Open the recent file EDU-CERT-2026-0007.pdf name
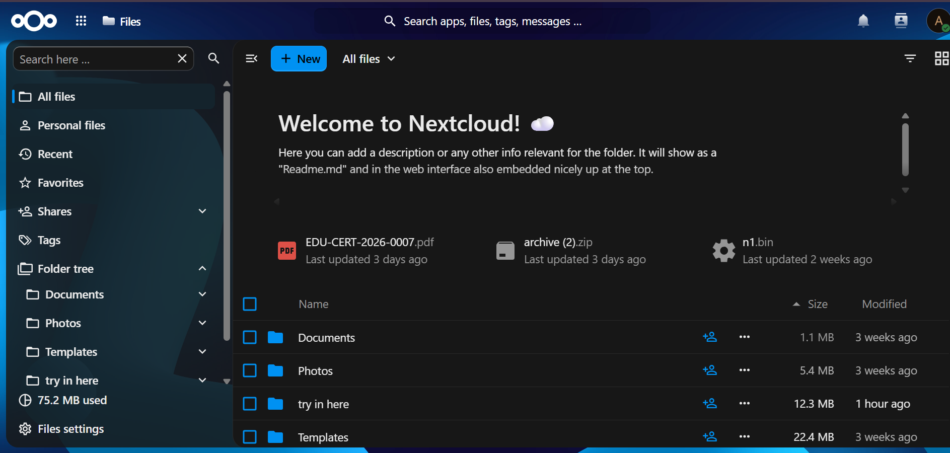This screenshot has width=950, height=453. point(370,242)
